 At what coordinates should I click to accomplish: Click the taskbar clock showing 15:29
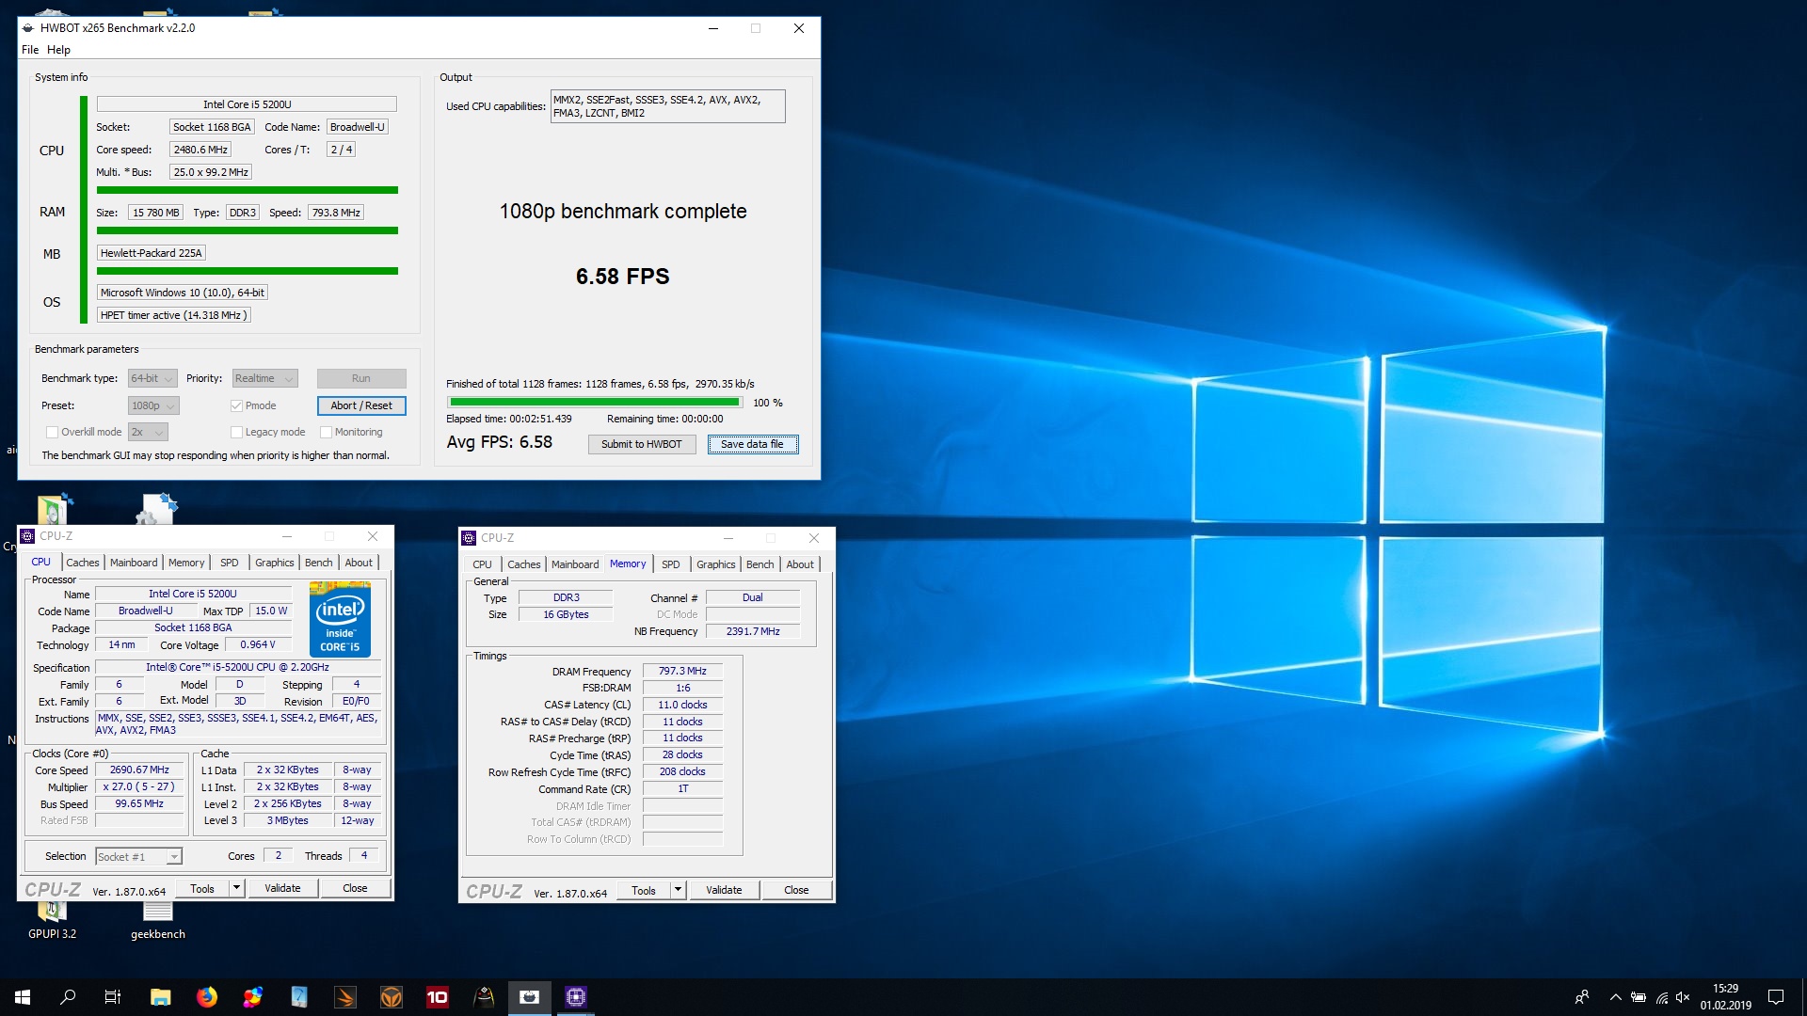tap(1725, 997)
